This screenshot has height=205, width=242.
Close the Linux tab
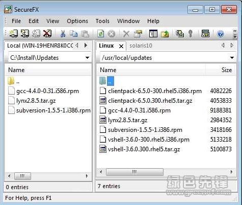pos(121,46)
